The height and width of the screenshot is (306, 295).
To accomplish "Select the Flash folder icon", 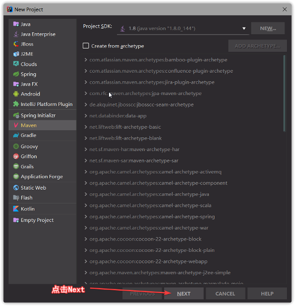I will pos(16,198).
